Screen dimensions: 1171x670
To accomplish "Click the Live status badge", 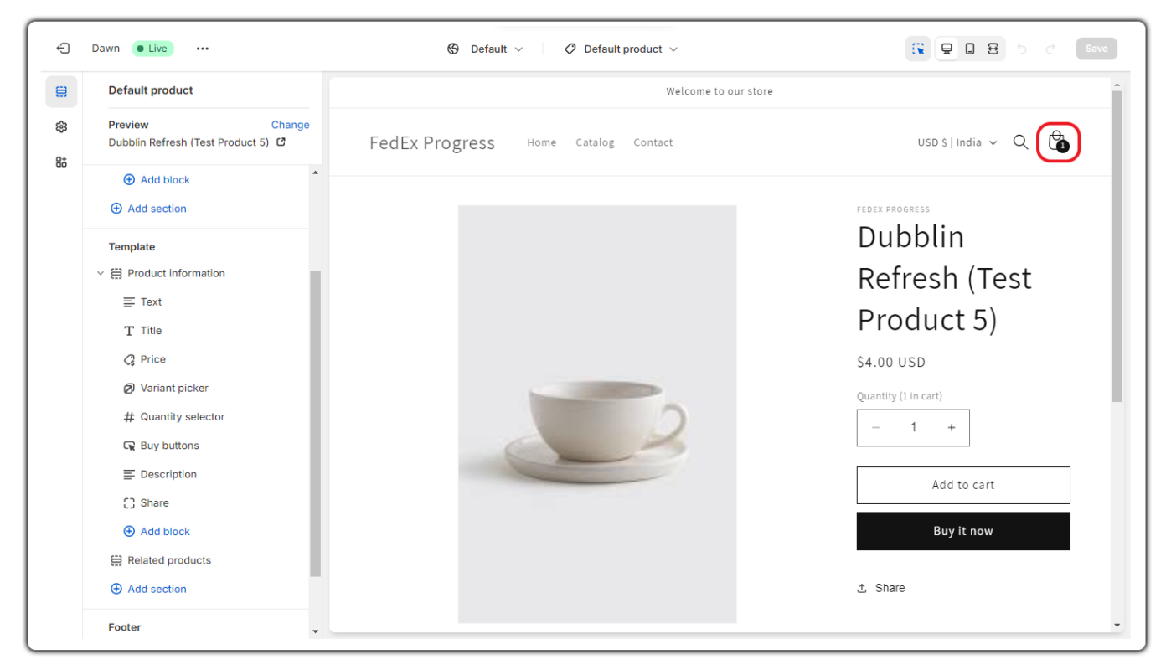I will click(152, 49).
